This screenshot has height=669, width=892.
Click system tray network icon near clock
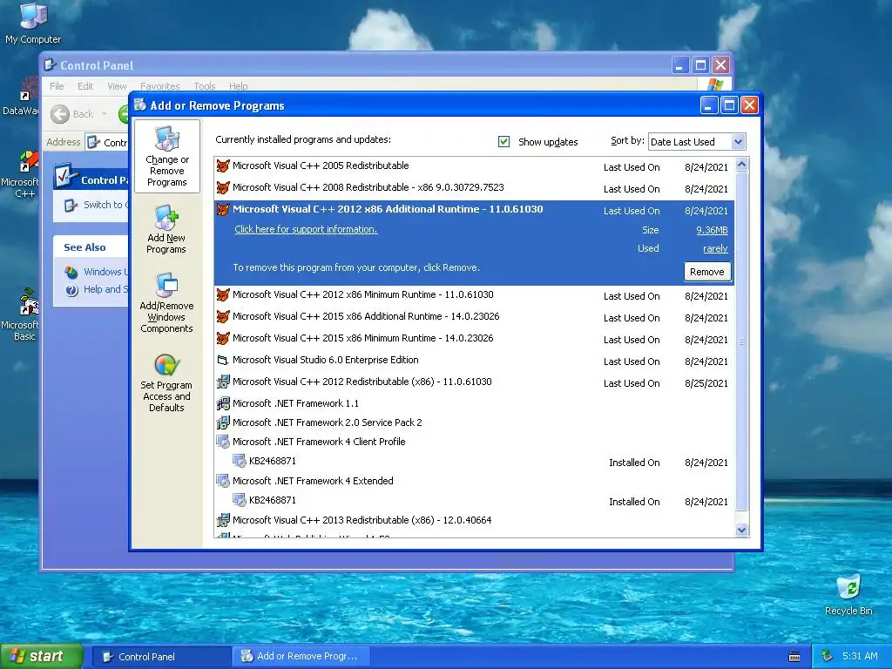point(828,657)
